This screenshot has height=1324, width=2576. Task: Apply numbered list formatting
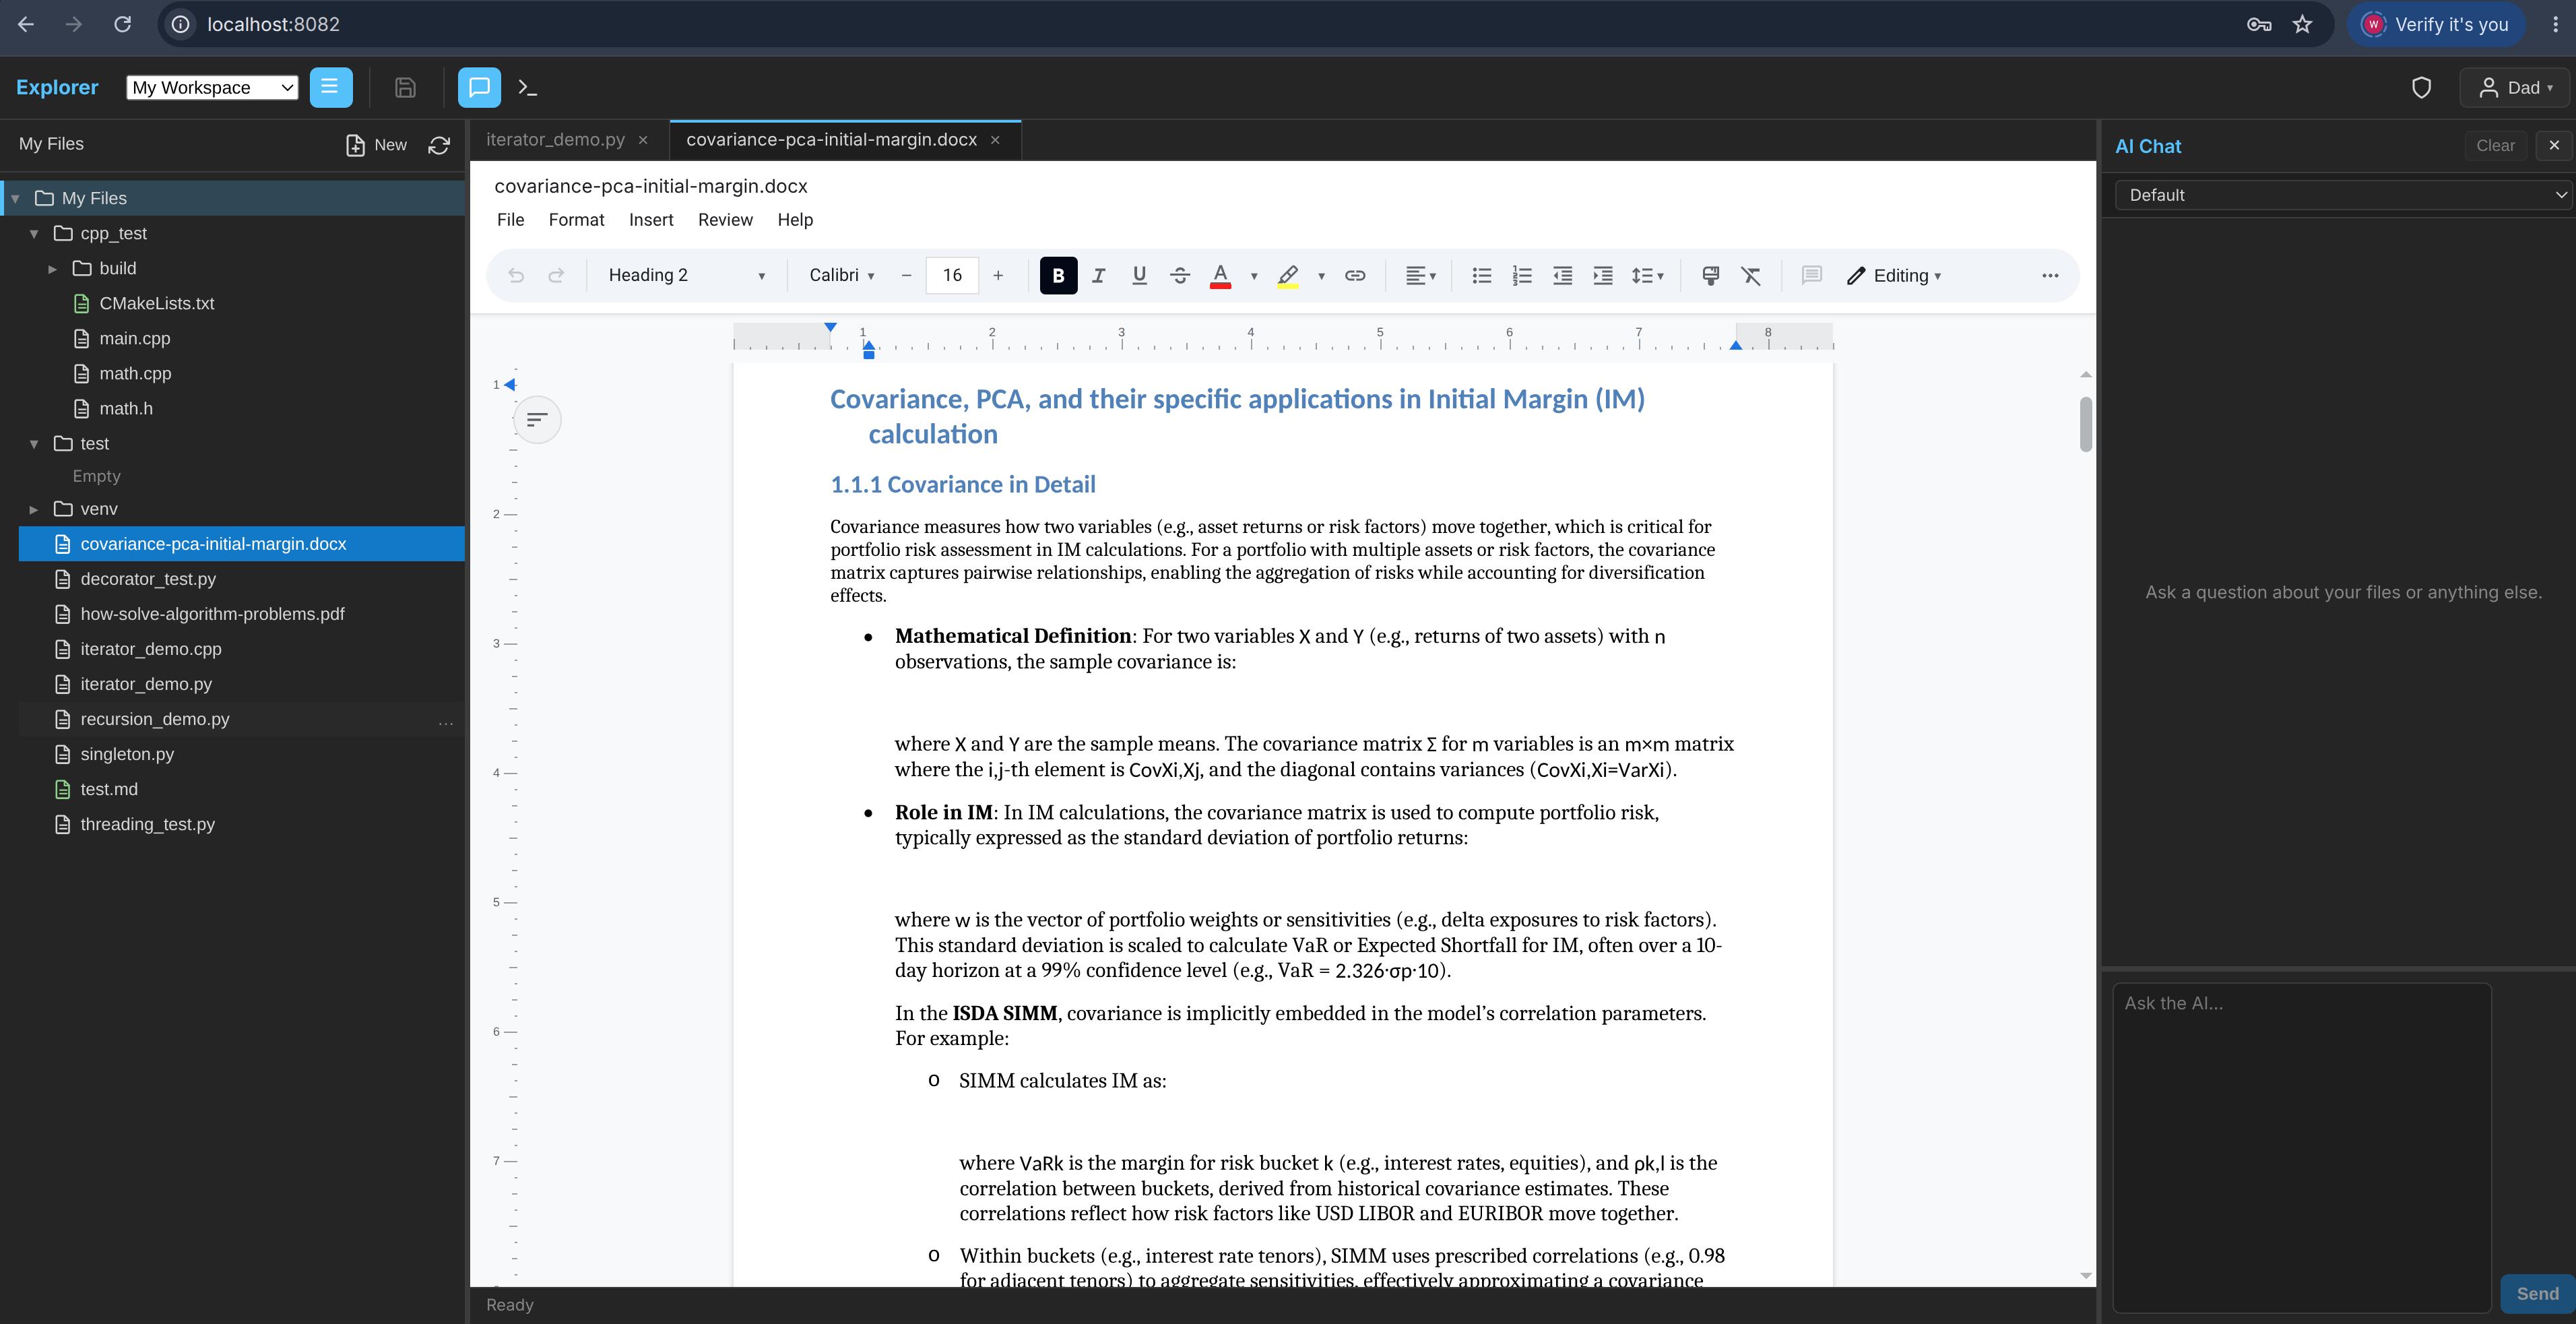coord(1522,276)
